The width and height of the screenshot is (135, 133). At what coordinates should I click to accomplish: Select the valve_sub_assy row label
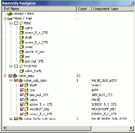pyautogui.click(x=35, y=80)
